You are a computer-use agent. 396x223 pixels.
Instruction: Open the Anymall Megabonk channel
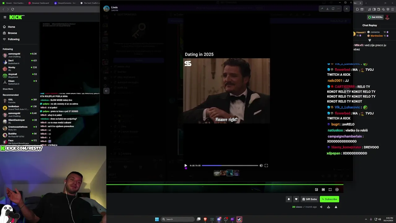tap(19, 76)
